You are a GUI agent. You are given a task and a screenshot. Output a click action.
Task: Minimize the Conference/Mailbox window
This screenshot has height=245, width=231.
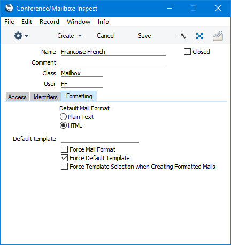[170, 8]
